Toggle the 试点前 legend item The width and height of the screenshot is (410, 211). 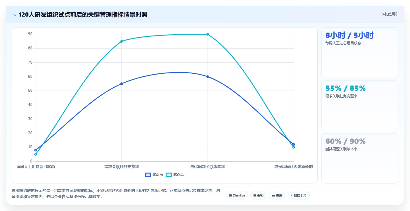pos(154,175)
